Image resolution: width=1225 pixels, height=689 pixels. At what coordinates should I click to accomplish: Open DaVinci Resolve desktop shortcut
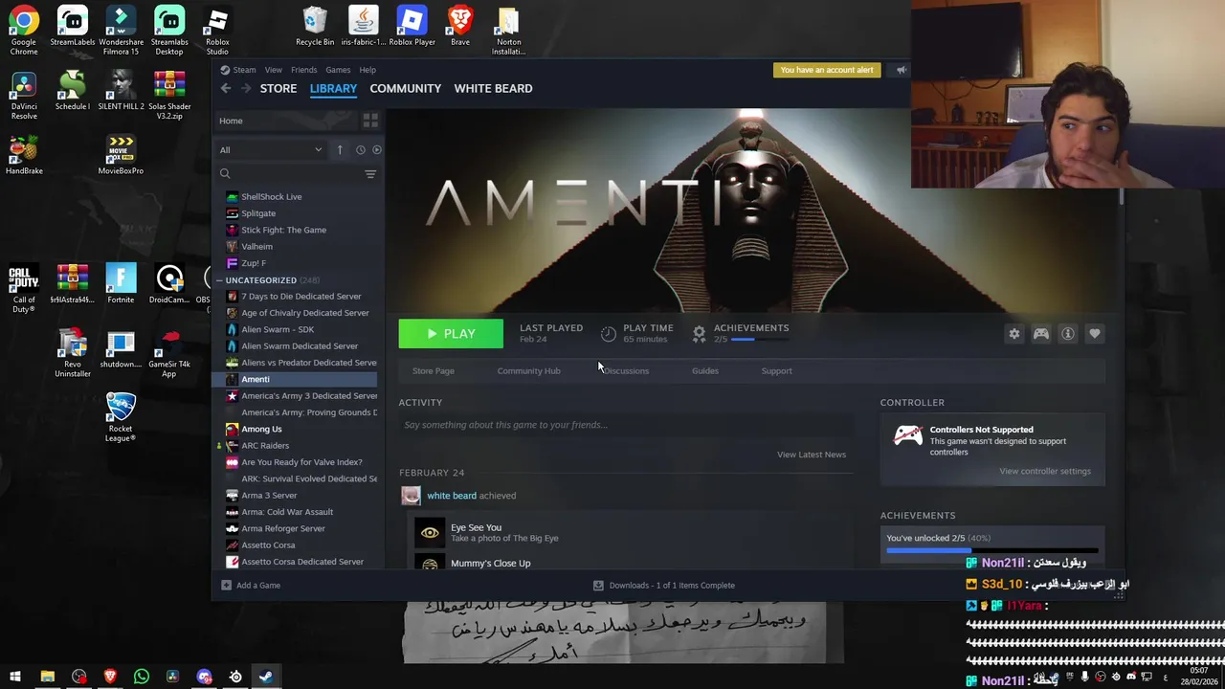tap(24, 96)
